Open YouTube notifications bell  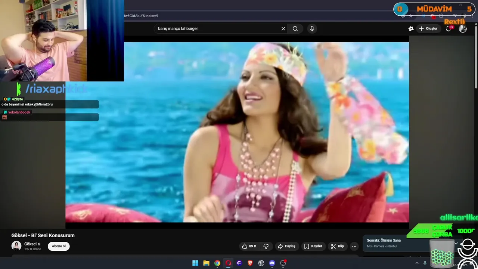[448, 29]
